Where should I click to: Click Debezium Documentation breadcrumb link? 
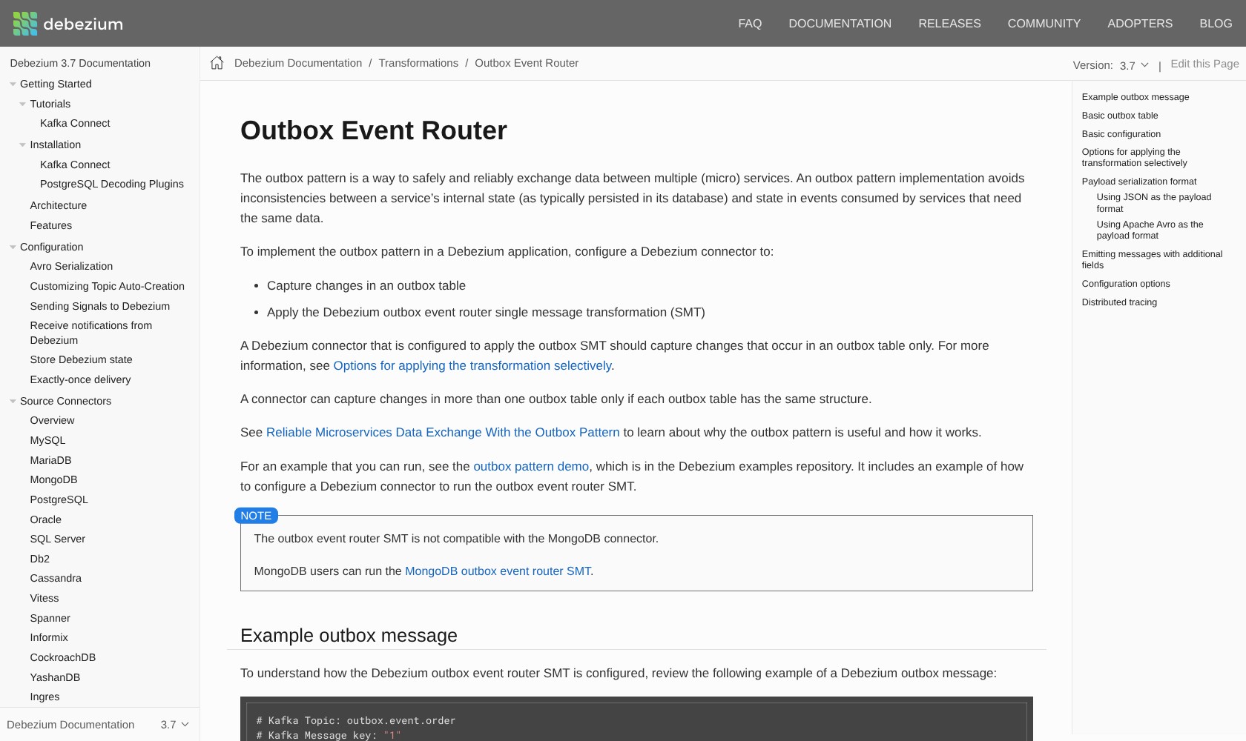click(298, 63)
